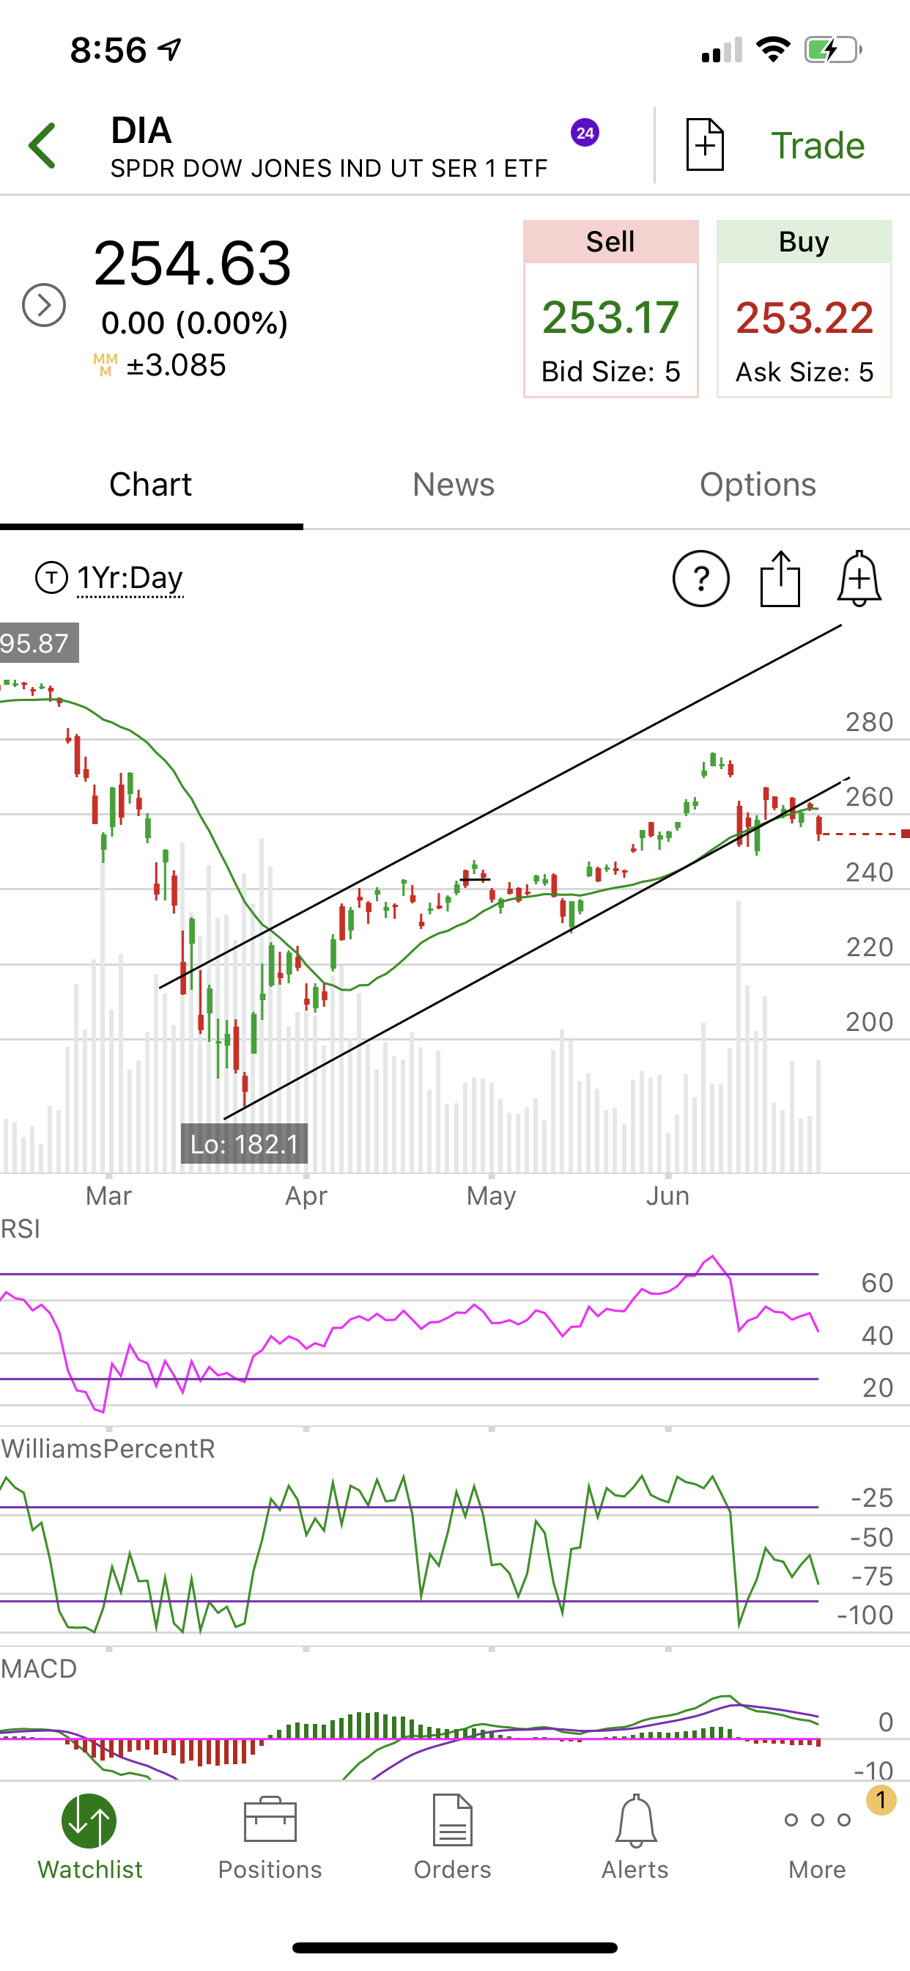Tap the 8:56 status bar clock
This screenshot has height=1971, width=910.
pyautogui.click(x=108, y=51)
